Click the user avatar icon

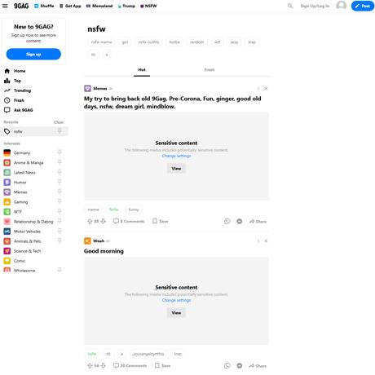pyautogui.click(x=342, y=6)
